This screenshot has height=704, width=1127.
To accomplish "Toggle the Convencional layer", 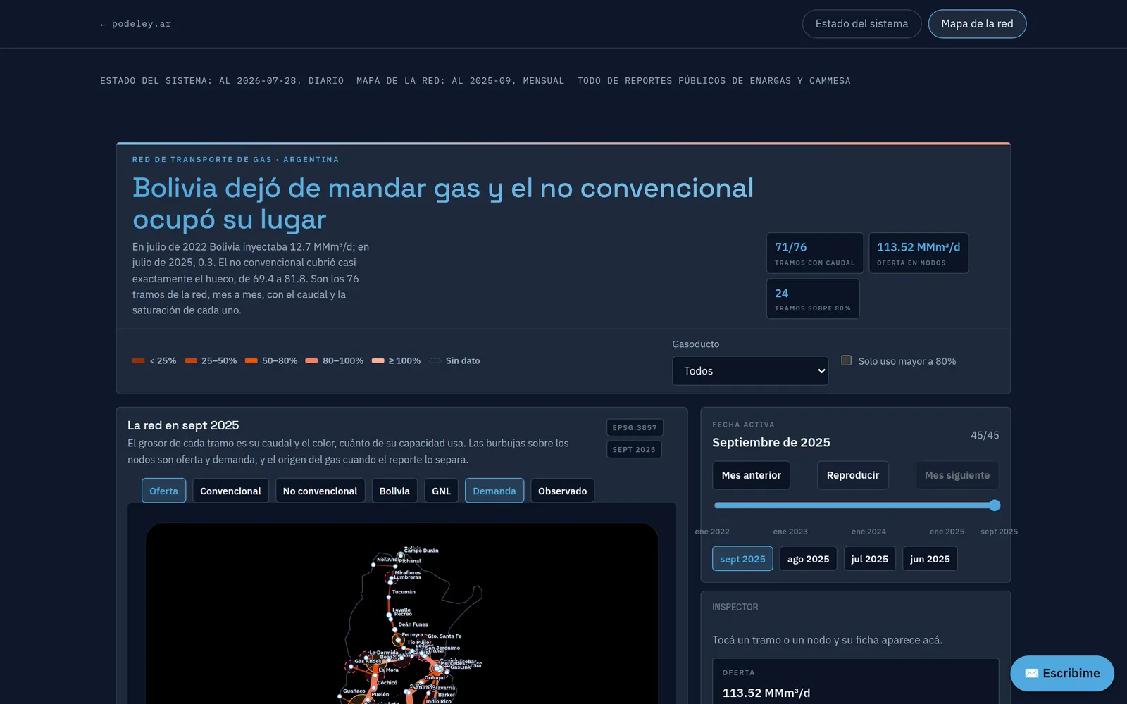I will [x=230, y=491].
